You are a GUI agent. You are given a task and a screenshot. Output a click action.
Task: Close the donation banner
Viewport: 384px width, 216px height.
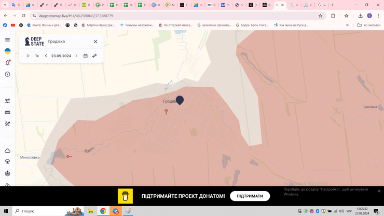point(379,191)
